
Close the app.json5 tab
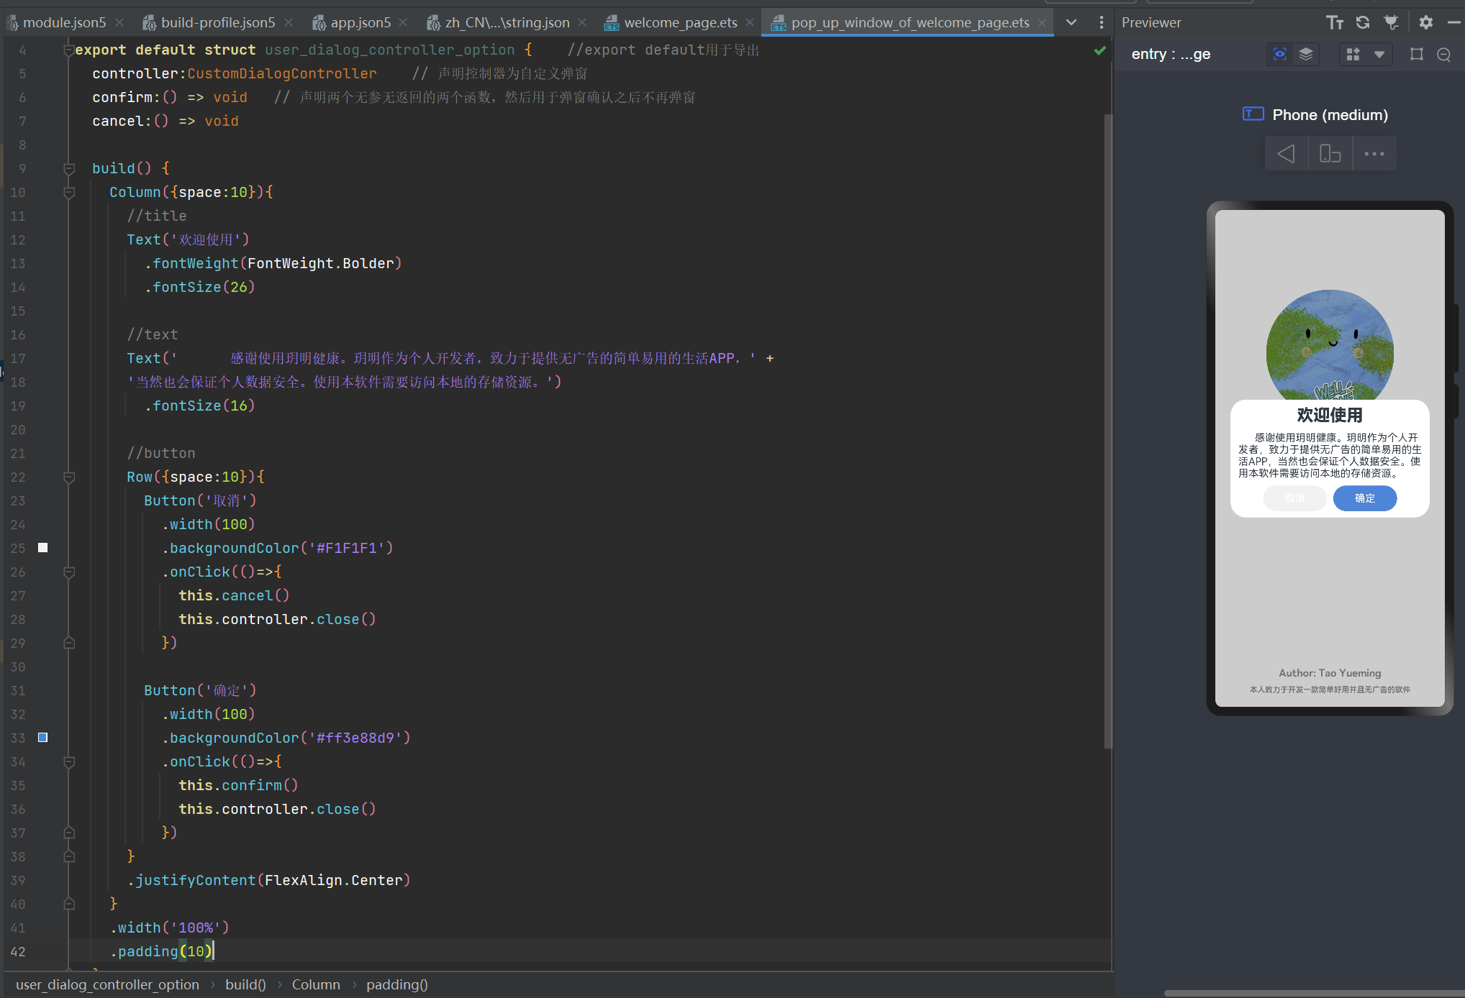pos(404,23)
